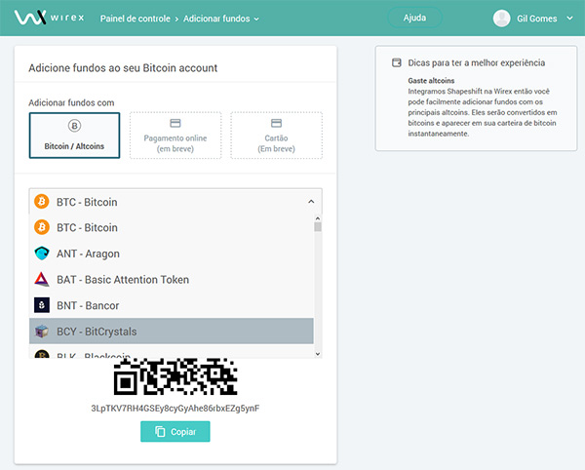Choose BCY - BitCrystals from the list
Screen dimensions: 585x470
click(172, 332)
